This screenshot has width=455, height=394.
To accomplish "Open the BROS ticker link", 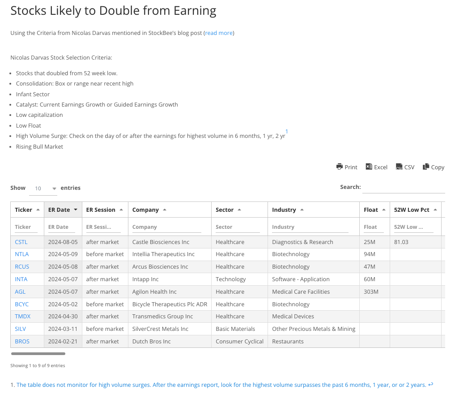I will 22,341.
